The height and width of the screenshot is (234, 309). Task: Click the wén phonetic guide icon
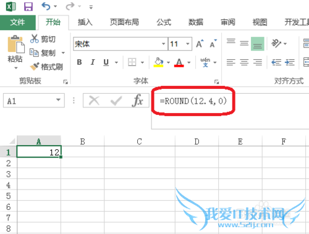click(x=205, y=62)
